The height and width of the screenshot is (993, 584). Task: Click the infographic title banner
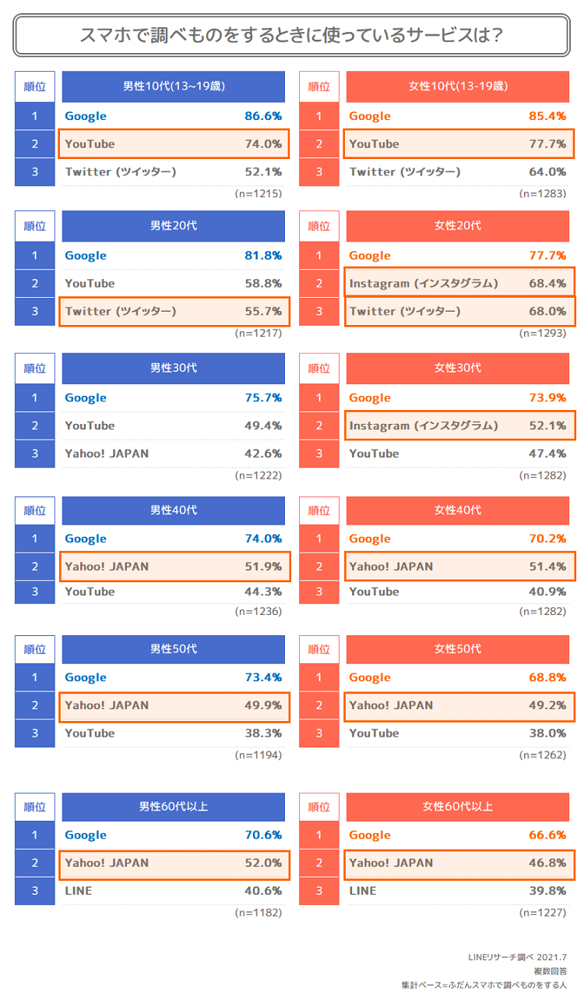(291, 35)
